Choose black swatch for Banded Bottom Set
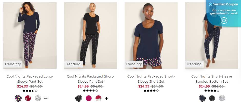The height and width of the screenshot is (109, 241). [212, 98]
